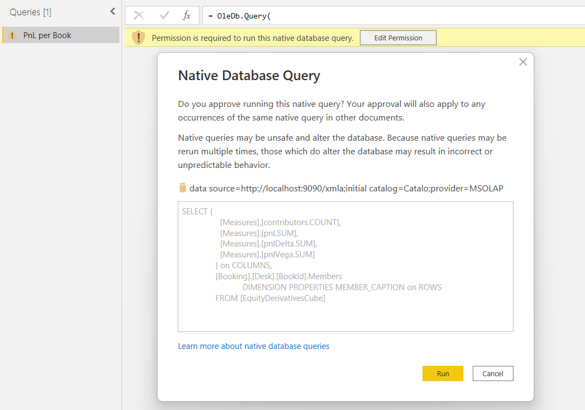Screen dimensions: 585x410
Task: Click the FROM [EquityDerivativesCube] query line
Action: 270,298
